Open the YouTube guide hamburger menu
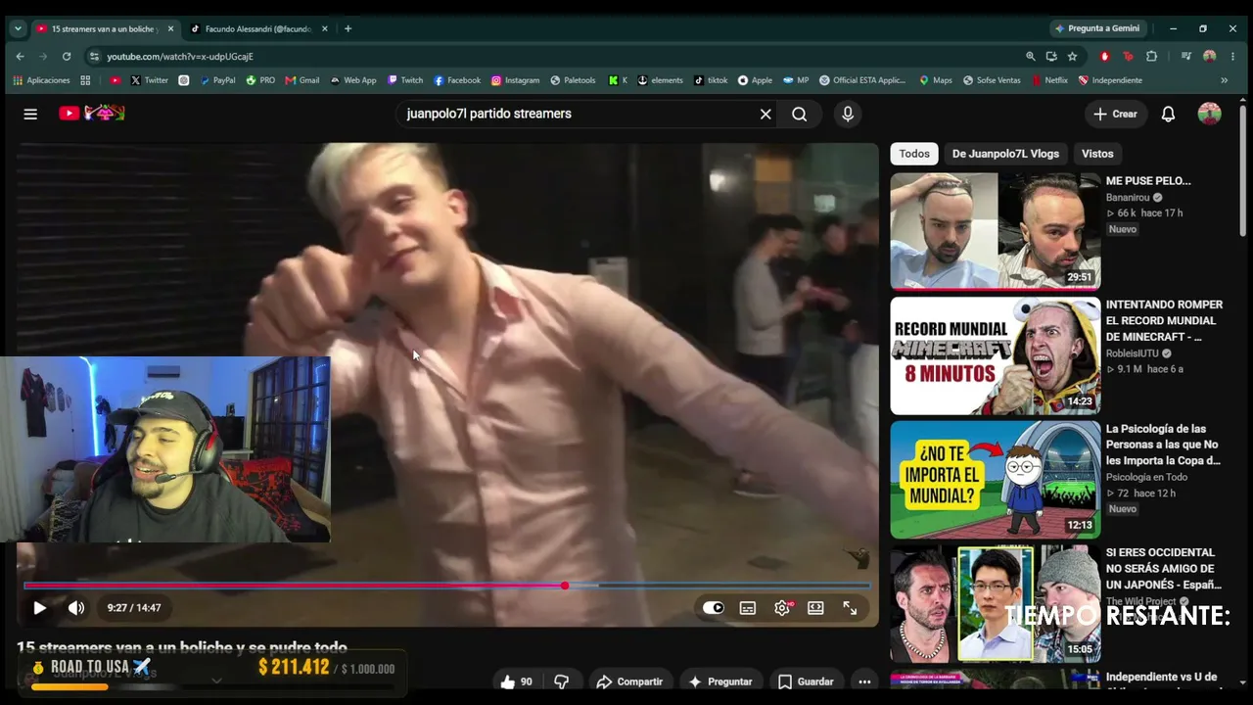 coord(30,114)
